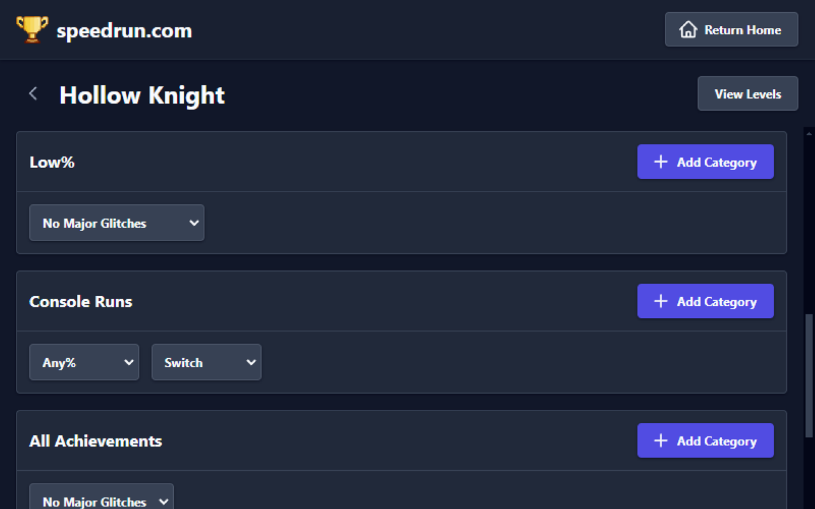Image resolution: width=815 pixels, height=509 pixels.
Task: Click the trophy logo icon
Action: point(32,30)
